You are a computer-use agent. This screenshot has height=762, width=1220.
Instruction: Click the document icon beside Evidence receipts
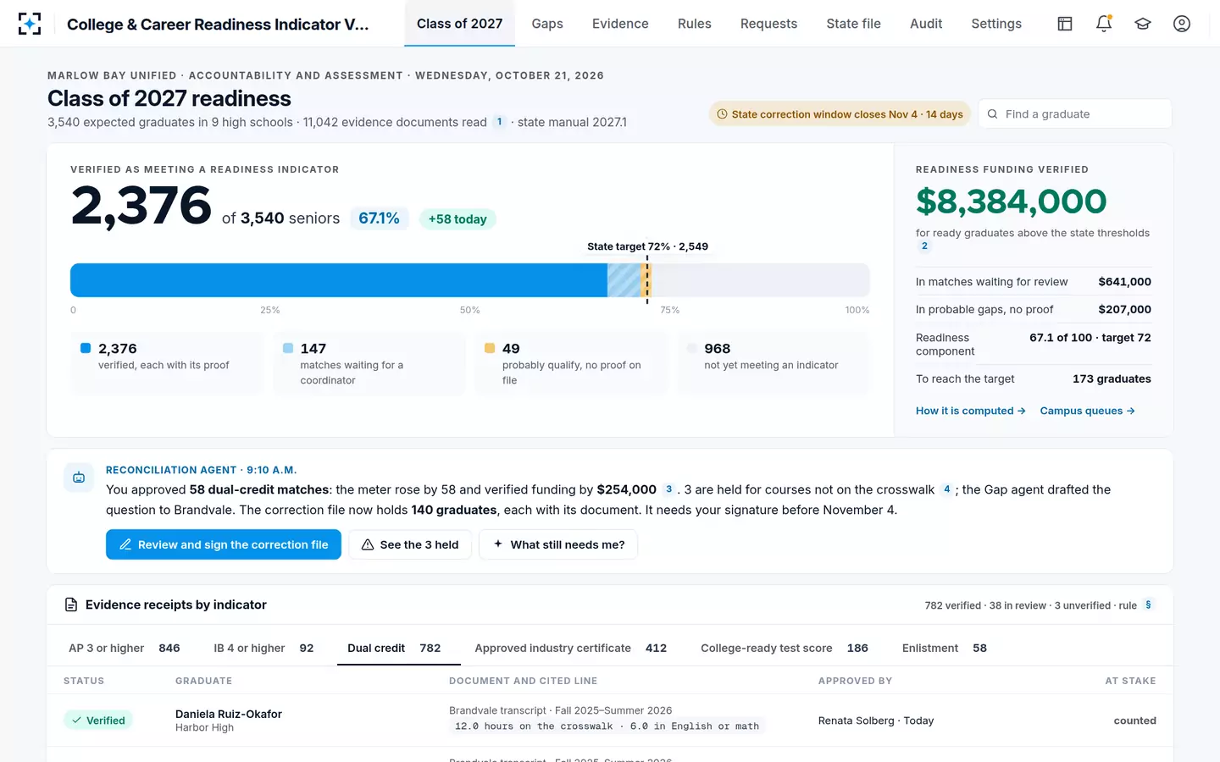pos(71,605)
